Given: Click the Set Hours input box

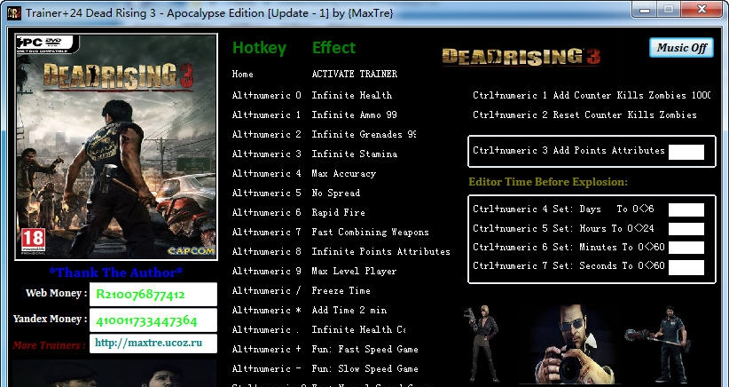Looking at the screenshot, I should pyautogui.click(x=686, y=229).
